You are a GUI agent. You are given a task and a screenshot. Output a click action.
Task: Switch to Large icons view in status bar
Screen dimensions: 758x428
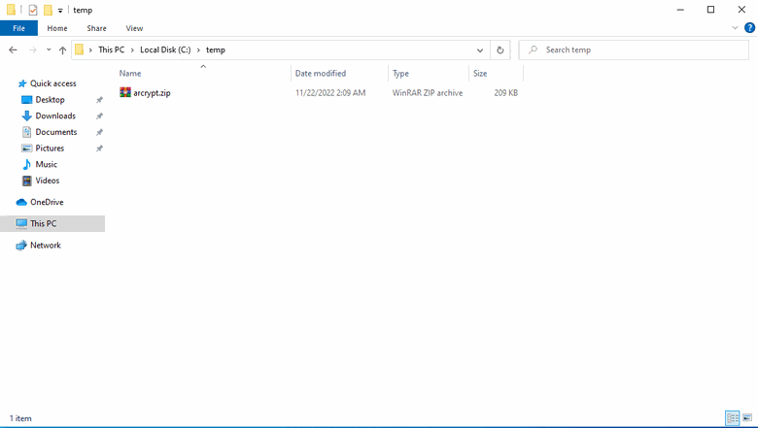click(x=747, y=418)
